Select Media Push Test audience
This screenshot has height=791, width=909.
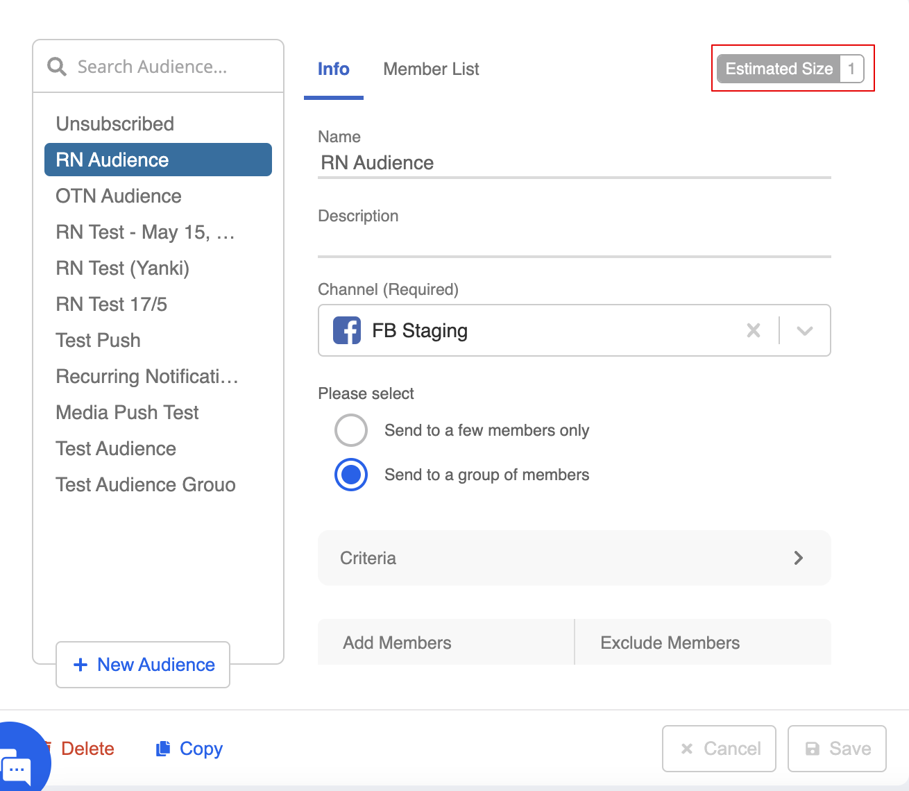[158, 412]
